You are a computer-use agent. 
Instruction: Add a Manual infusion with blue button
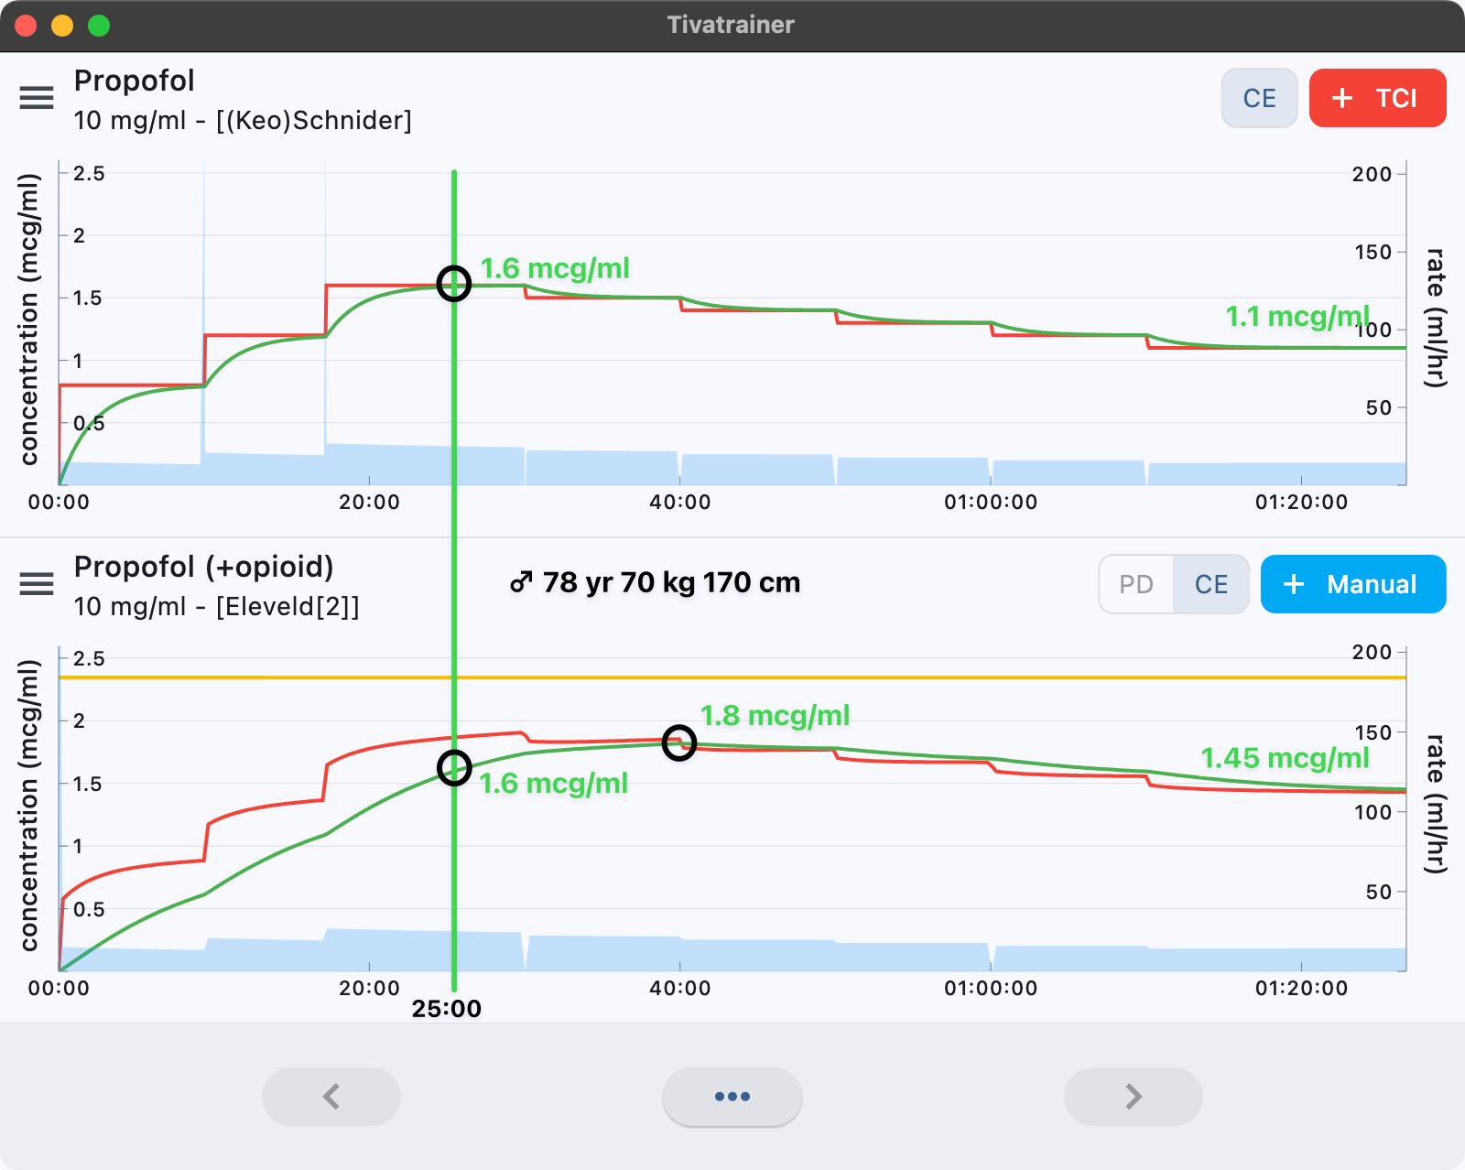tap(1352, 584)
